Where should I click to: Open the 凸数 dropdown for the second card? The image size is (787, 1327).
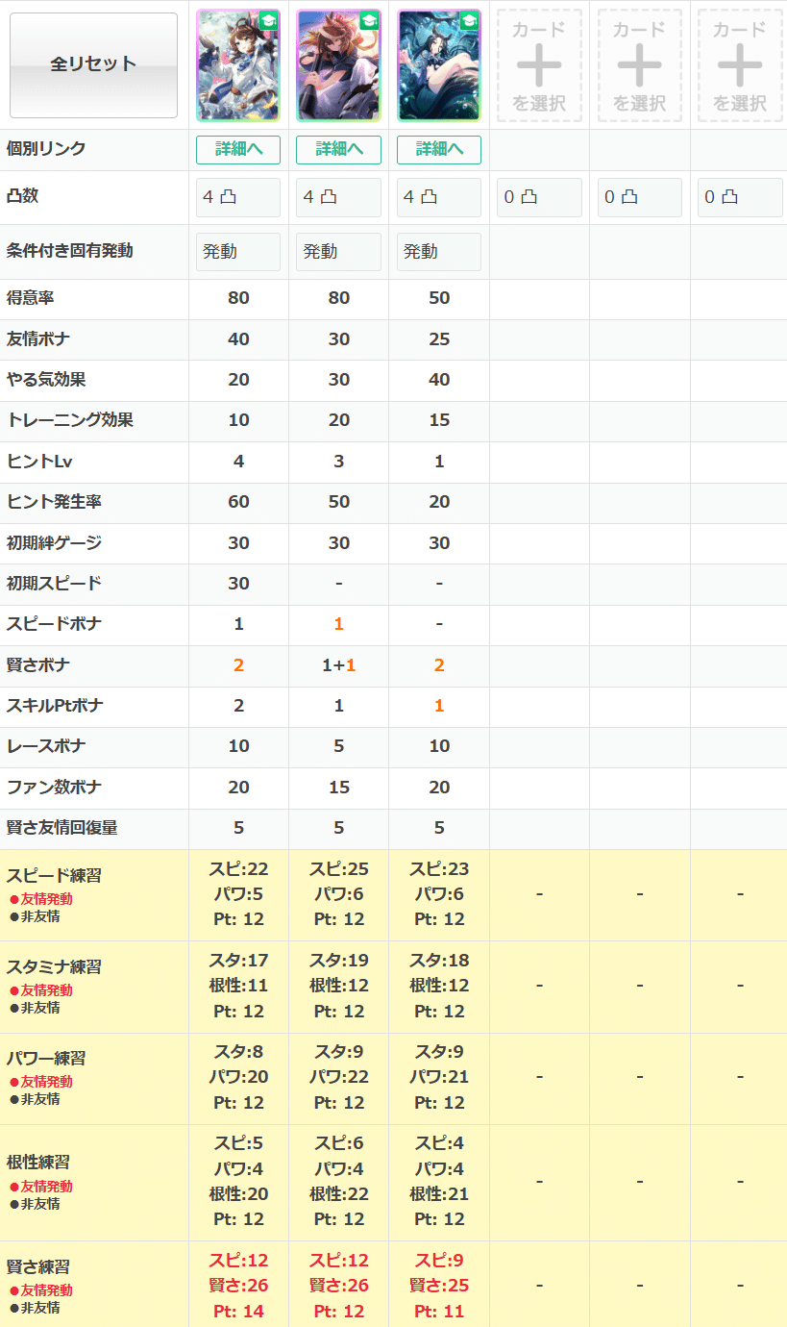click(338, 197)
